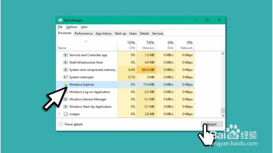Click the 4.0 MB memory value
The height and width of the screenshot is (153, 273).
(x=149, y=62)
